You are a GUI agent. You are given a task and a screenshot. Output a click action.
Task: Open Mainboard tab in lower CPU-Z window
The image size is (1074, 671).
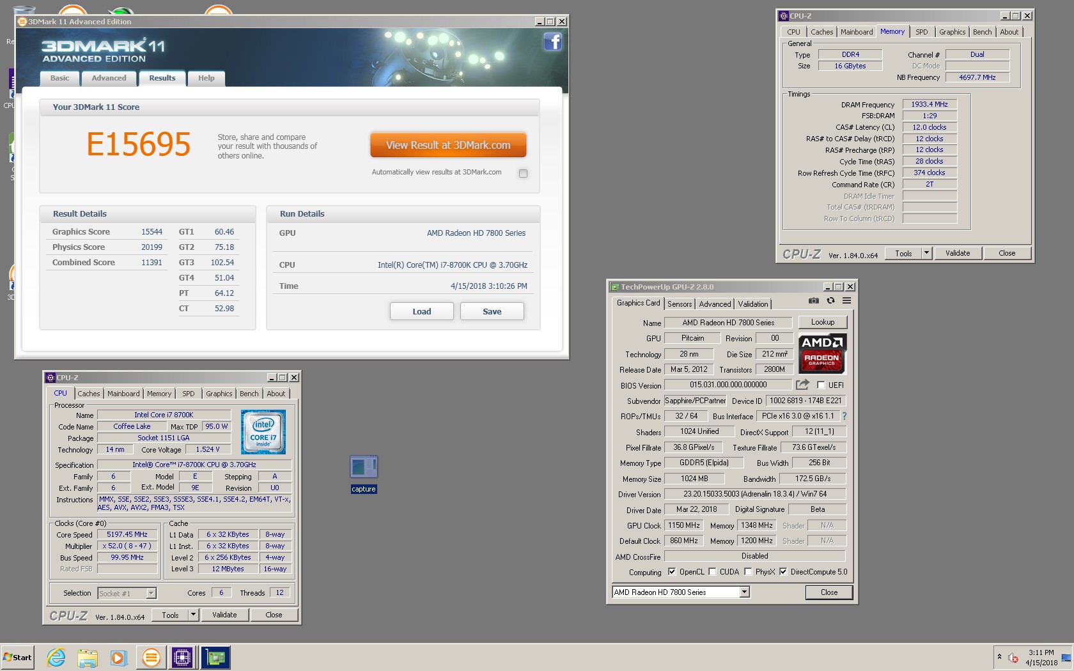123,394
